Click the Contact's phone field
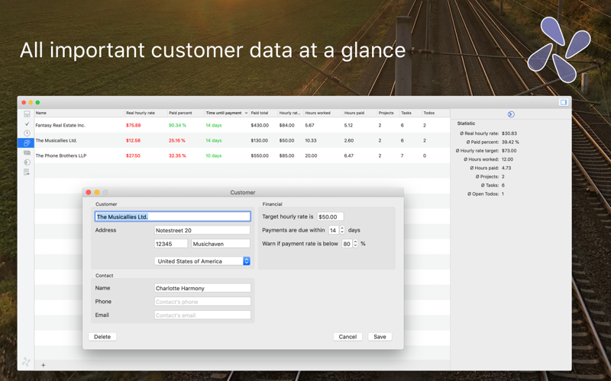Screen dimensions: 611x381 [x=202, y=302]
